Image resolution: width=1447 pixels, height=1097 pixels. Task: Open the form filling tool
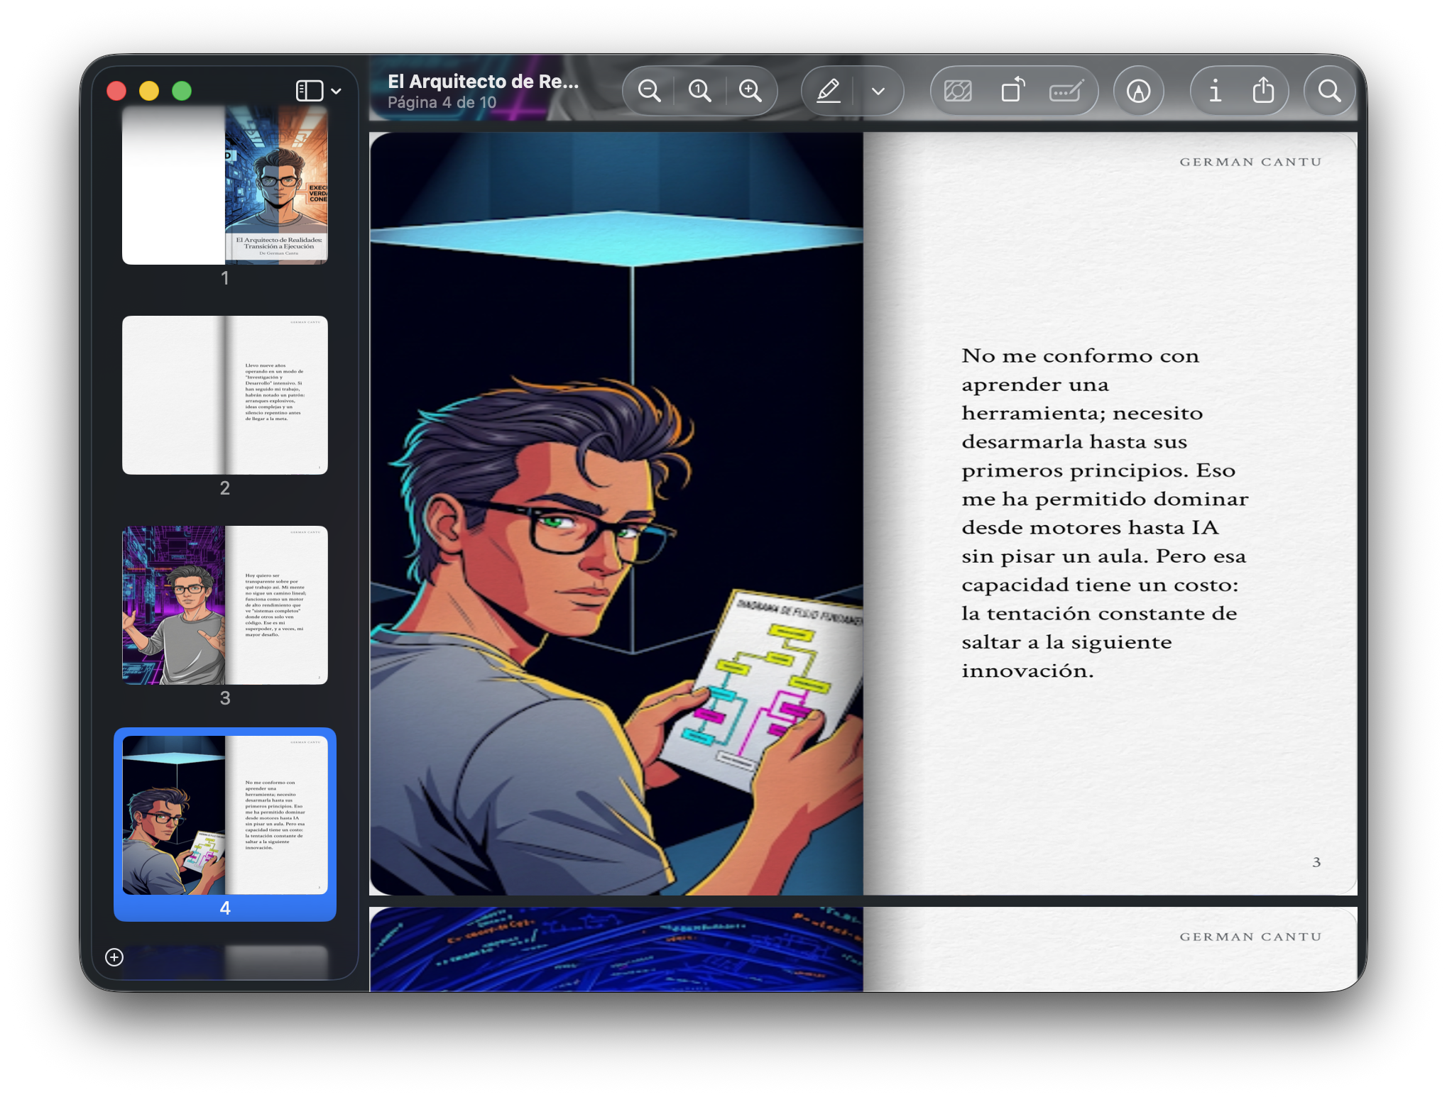(1066, 91)
